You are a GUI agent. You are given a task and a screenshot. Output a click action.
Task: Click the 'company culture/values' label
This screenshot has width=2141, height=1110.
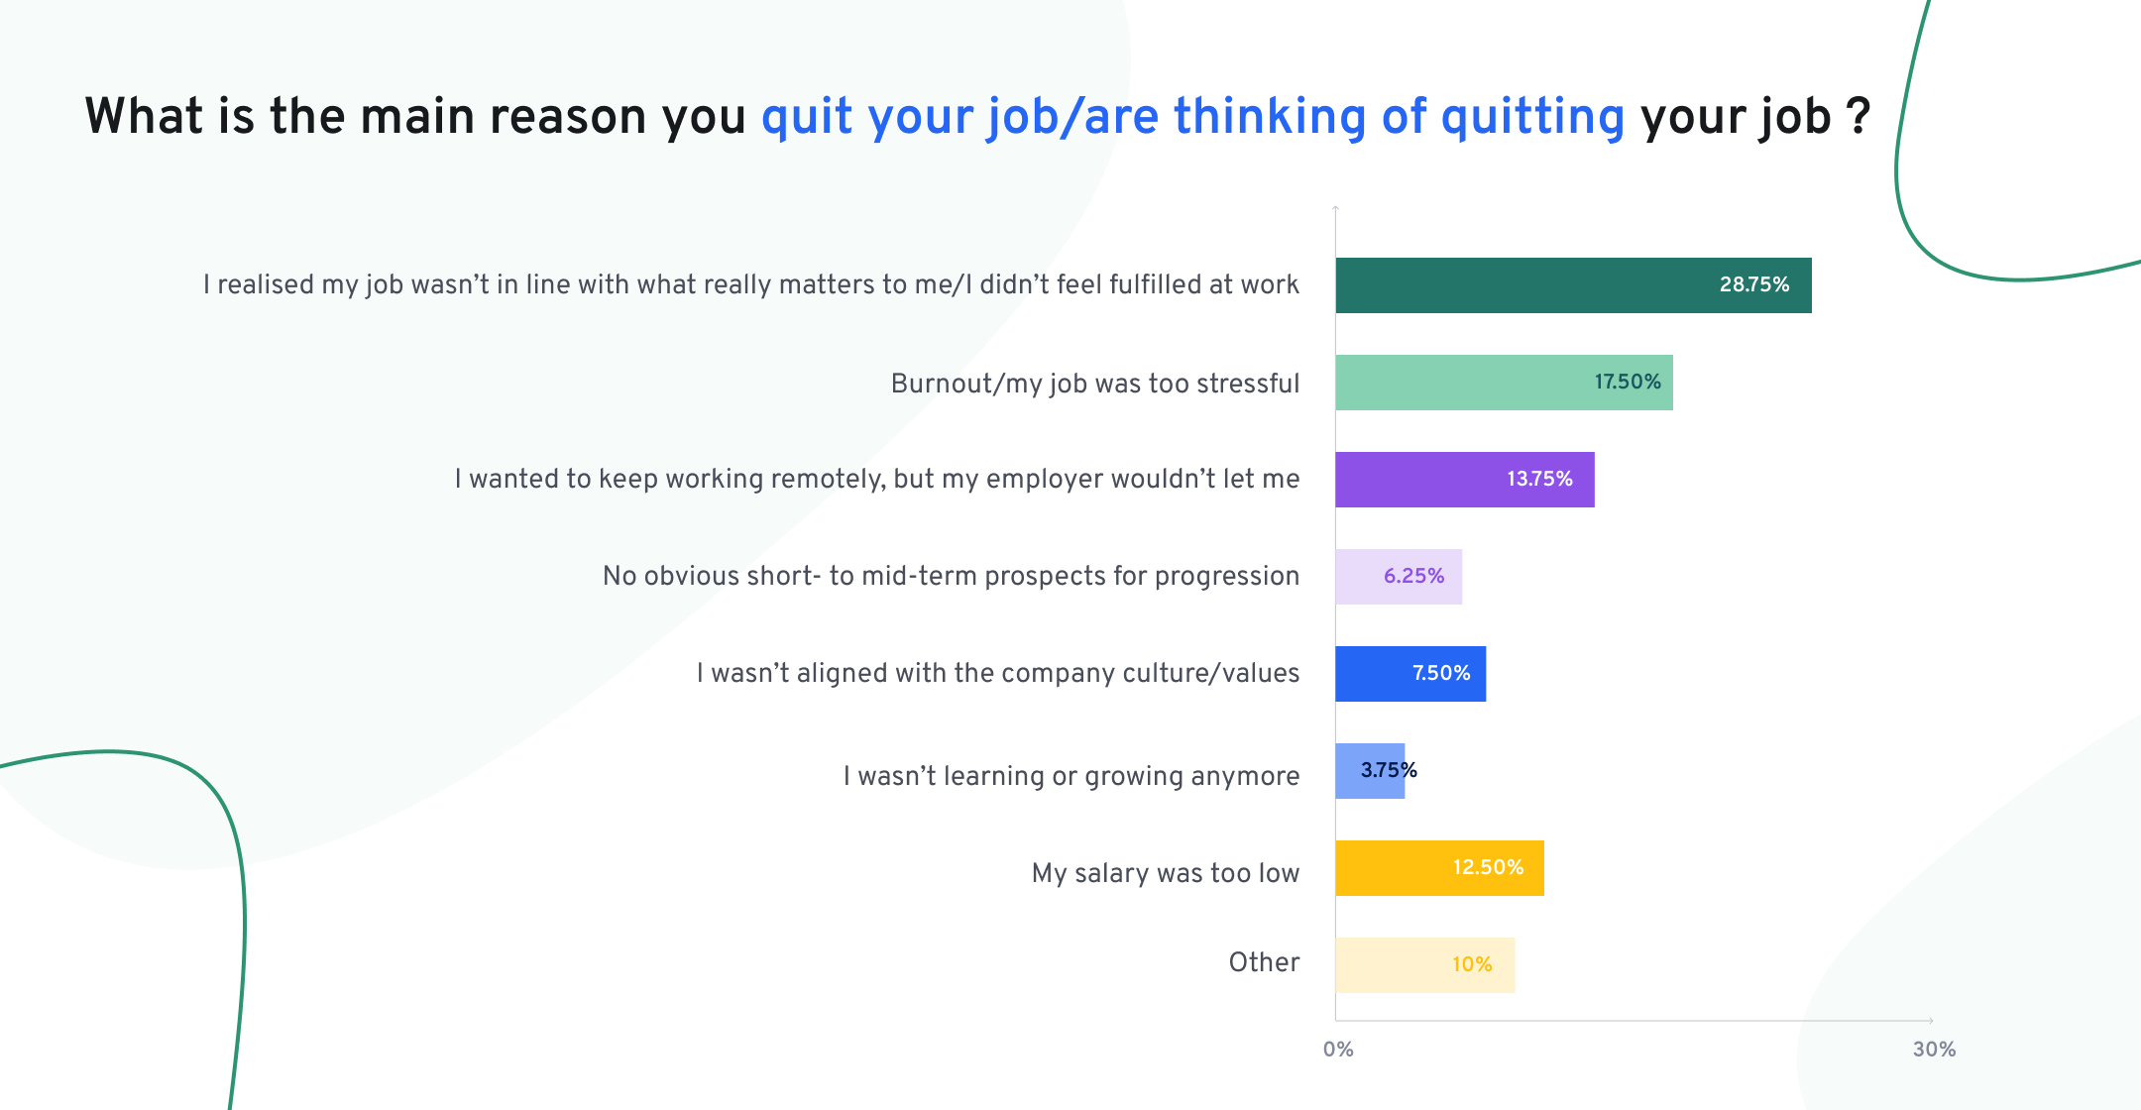997,673
